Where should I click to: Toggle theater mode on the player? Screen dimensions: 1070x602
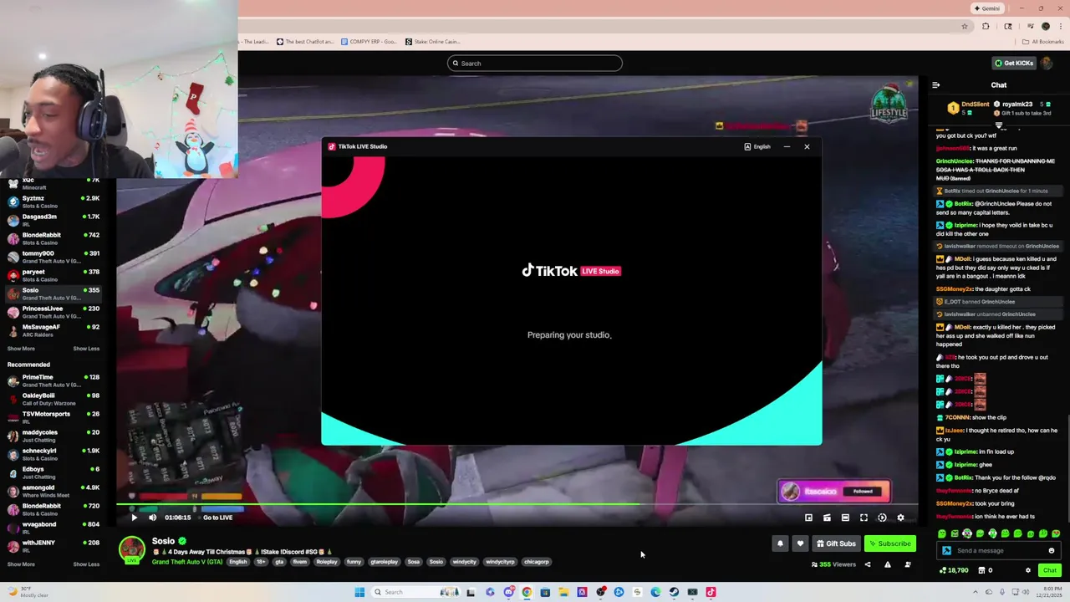coord(845,518)
